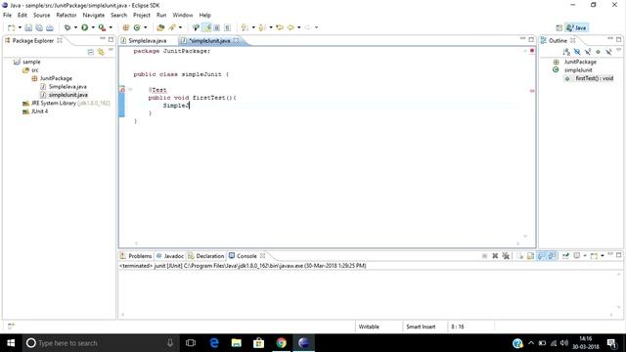This screenshot has width=626, height=352.
Task: Open the External Tools dropdown arrow
Action: pos(111,27)
